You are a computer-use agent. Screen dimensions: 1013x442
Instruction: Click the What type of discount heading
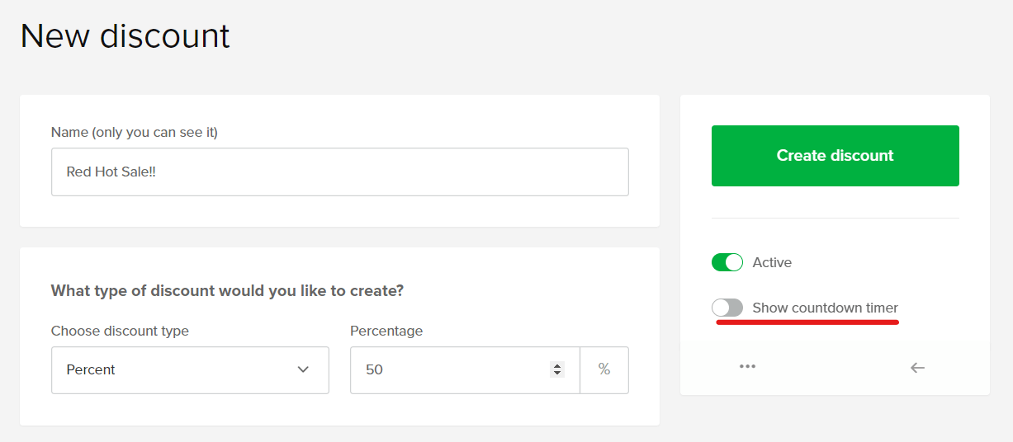[227, 290]
